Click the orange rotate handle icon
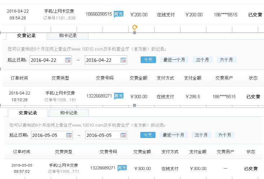Screen dimensions: 264x179 (135, 27)
